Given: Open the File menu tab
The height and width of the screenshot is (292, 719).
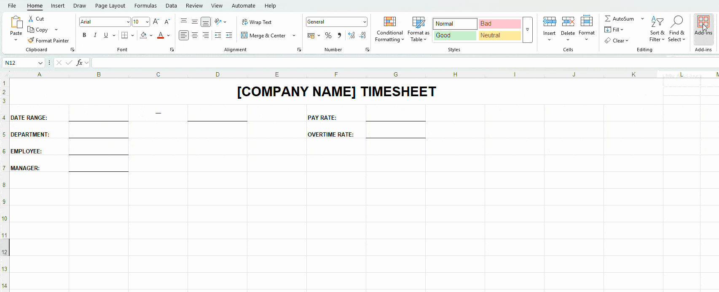Looking at the screenshot, I should 12,5.
